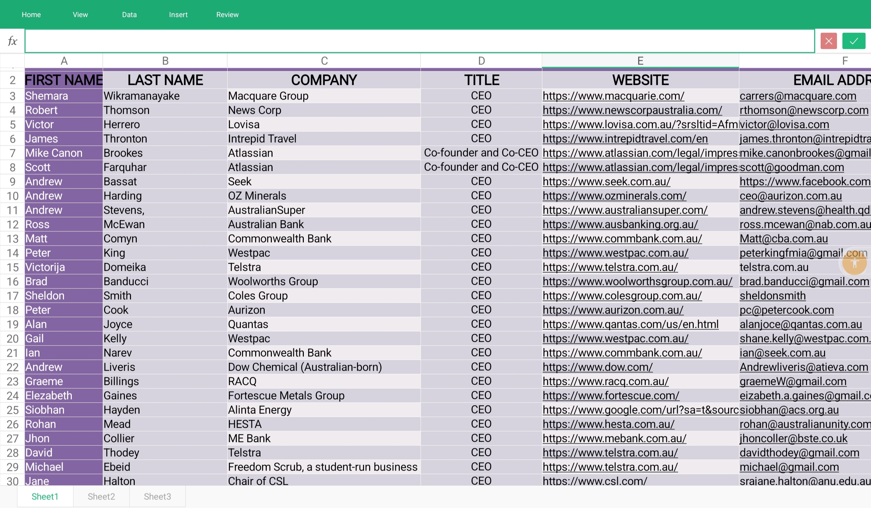This screenshot has height=508, width=871.
Task: Switch to the Sheet3 tab
Action: pos(157,496)
